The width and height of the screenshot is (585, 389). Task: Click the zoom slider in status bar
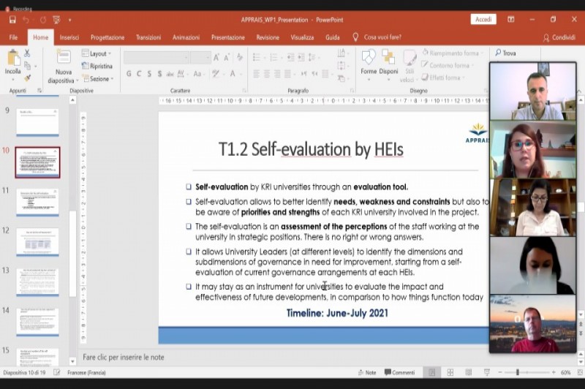pyautogui.click(x=518, y=372)
